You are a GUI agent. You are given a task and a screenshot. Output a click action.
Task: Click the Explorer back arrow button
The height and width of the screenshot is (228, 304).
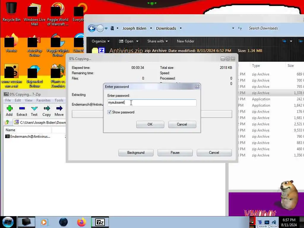point(92,28)
